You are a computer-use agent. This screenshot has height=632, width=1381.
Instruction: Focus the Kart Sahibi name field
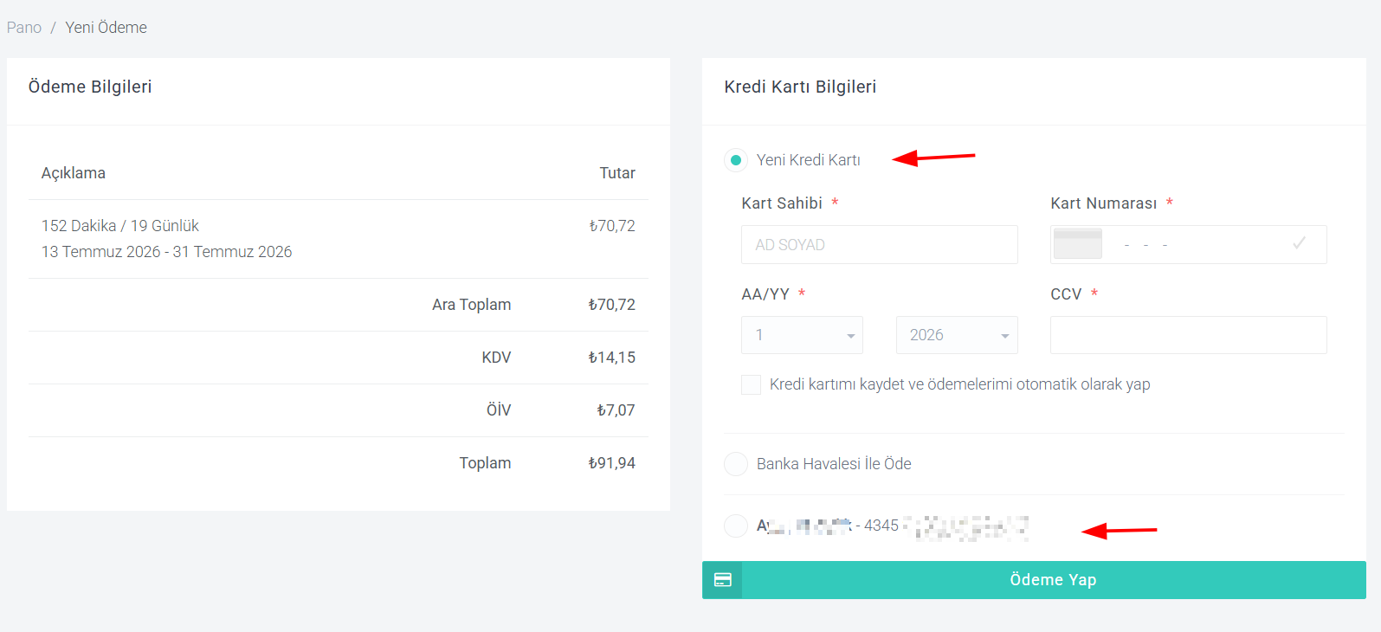pos(880,245)
